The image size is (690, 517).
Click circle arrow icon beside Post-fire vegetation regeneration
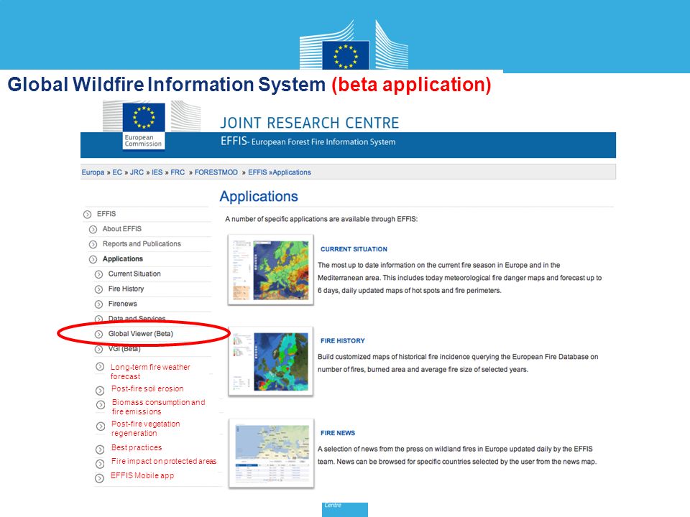point(101,426)
